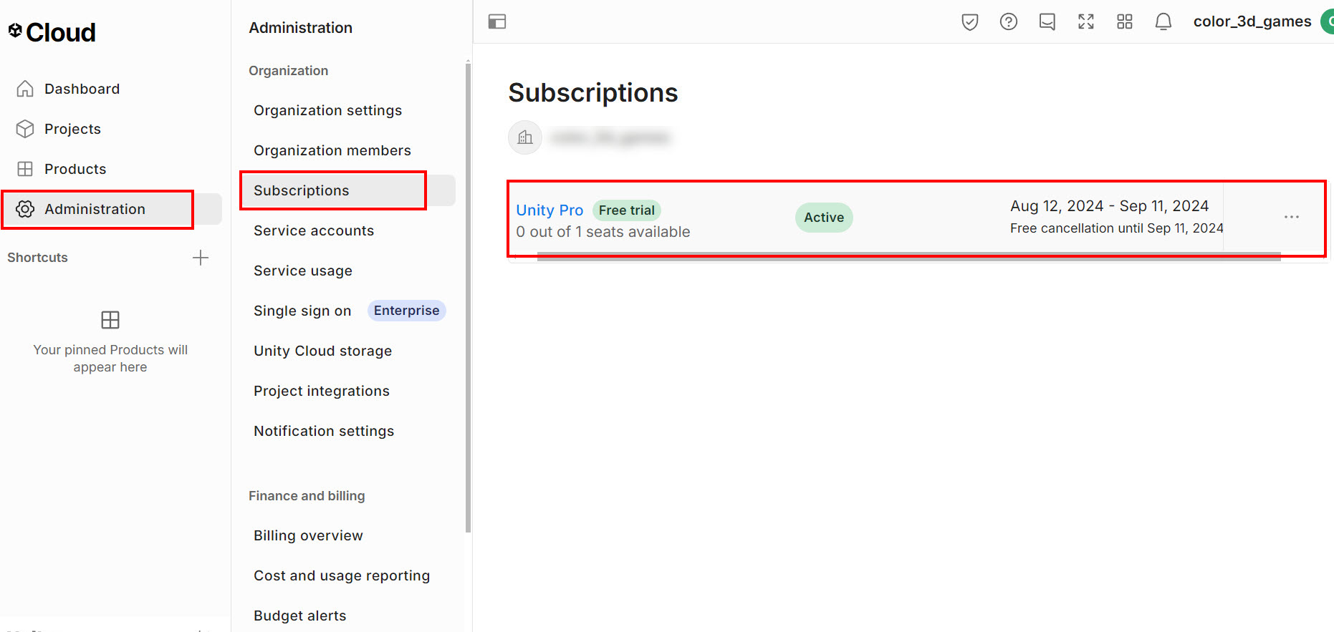The width and height of the screenshot is (1334, 632).
Task: Open the Unity Pro subscription link
Action: (x=550, y=210)
